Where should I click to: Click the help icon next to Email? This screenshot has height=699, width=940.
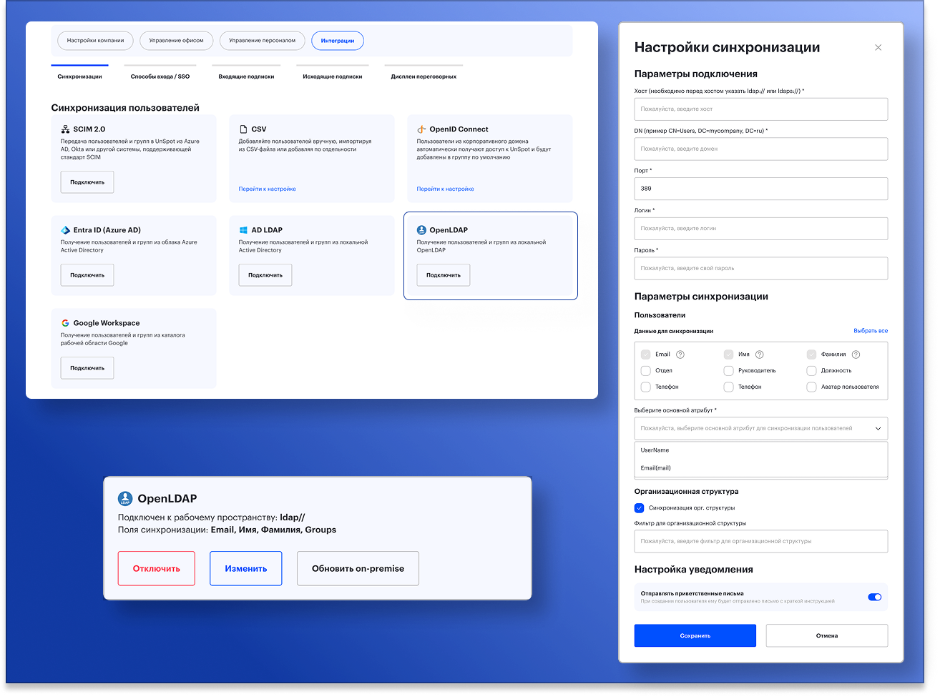[680, 355]
